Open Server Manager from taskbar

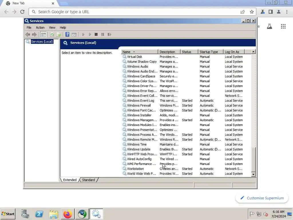click(x=25, y=214)
